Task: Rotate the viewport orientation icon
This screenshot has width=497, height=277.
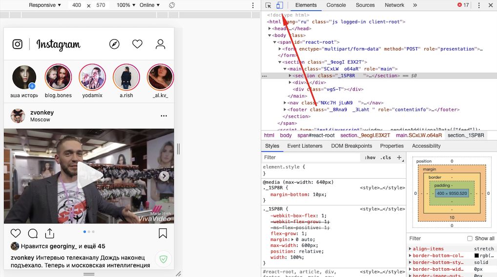Action: point(172,5)
